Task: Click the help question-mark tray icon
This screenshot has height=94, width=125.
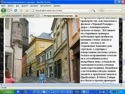Action: [104, 92]
